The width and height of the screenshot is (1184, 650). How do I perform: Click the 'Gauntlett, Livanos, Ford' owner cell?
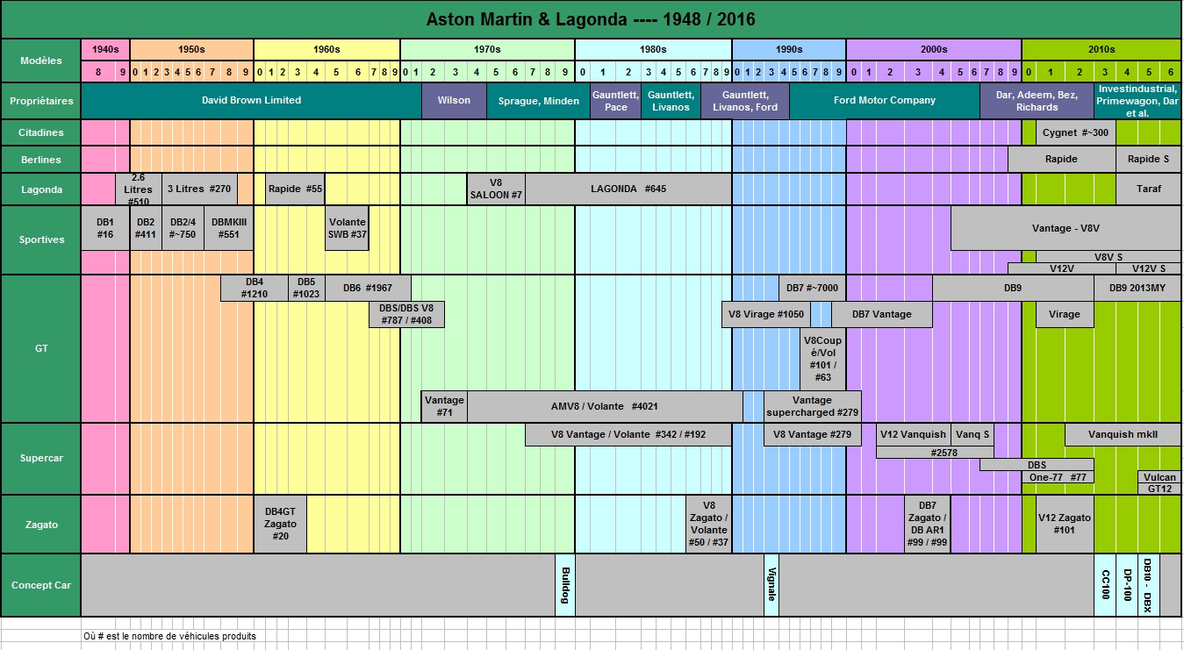click(x=744, y=101)
